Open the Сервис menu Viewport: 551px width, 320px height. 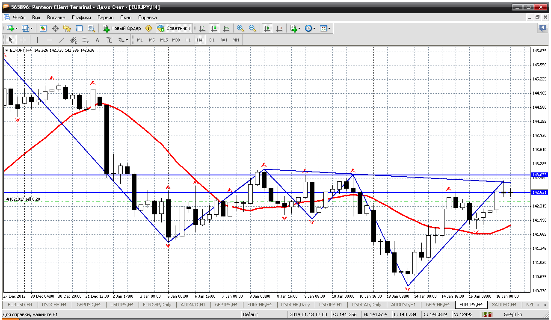[x=105, y=18]
